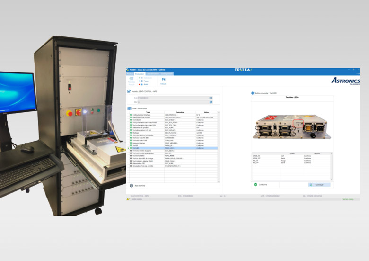369x261 pixels.
Task: Click the application icon in the title bar
Action: [x=128, y=70]
